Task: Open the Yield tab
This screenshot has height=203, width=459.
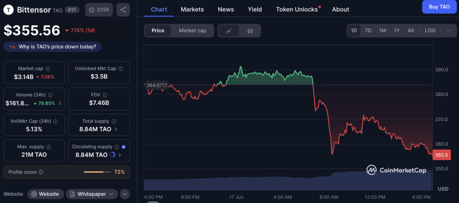Action: click(255, 9)
